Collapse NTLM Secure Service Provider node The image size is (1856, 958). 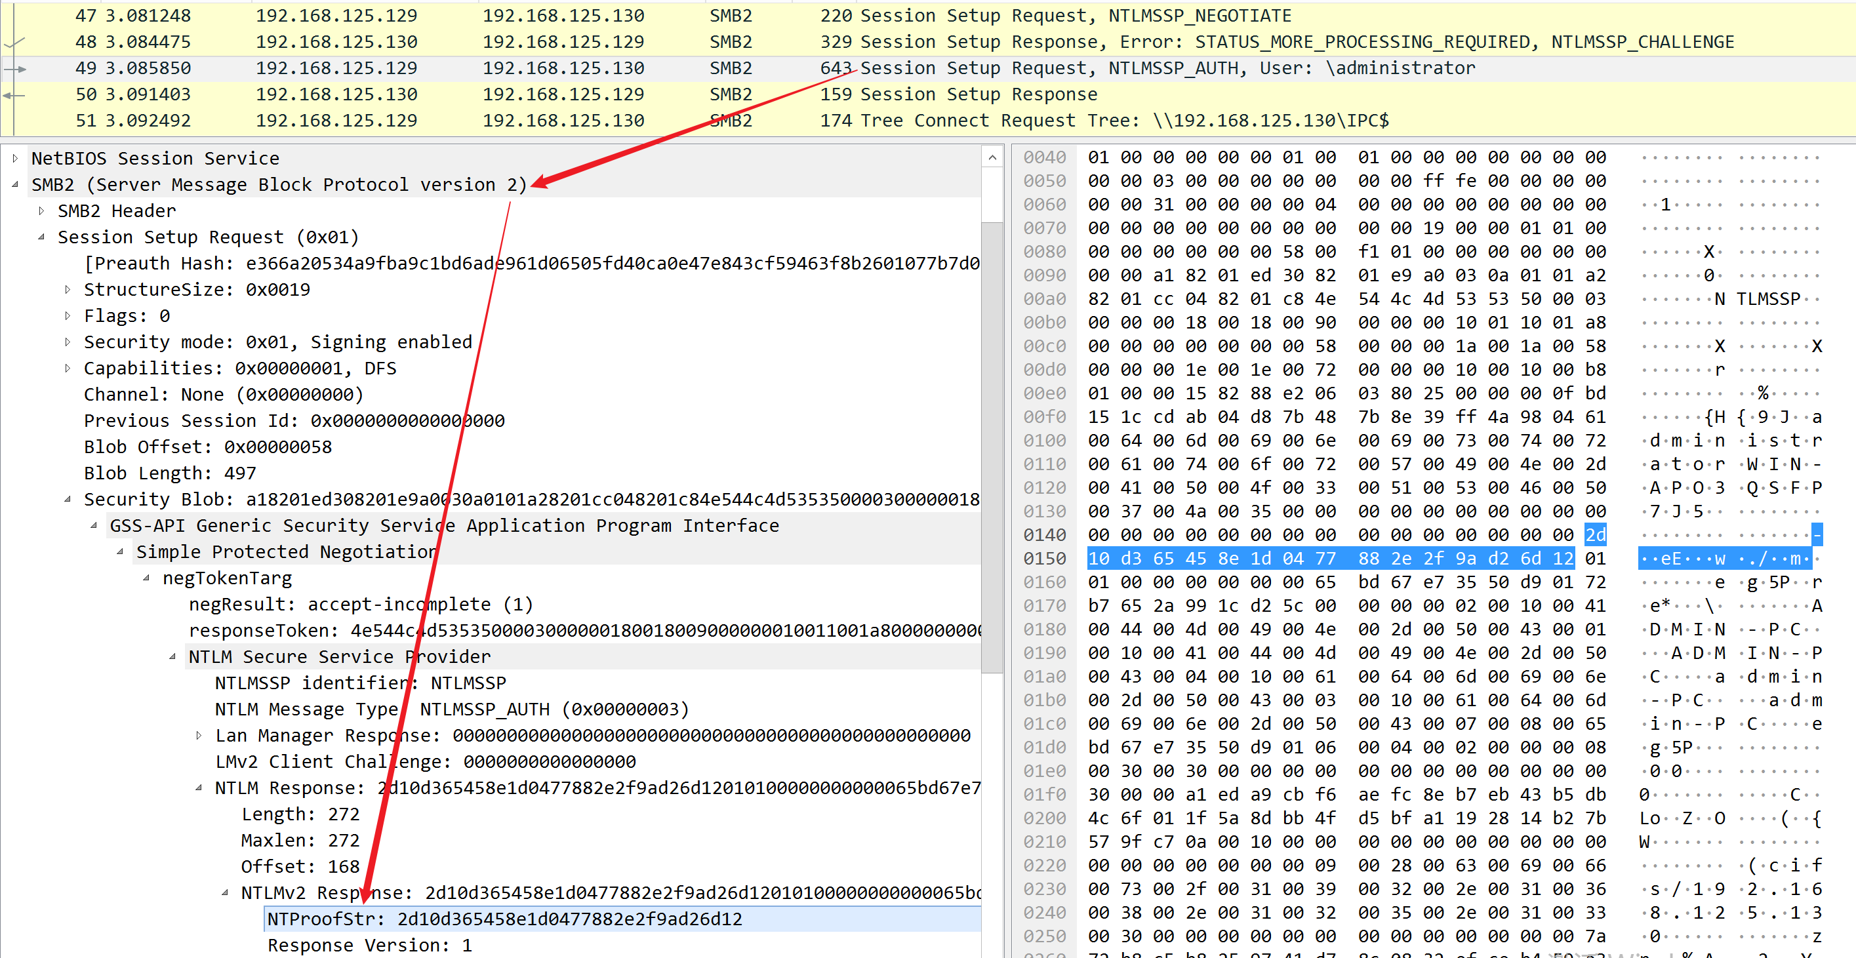coord(173,657)
